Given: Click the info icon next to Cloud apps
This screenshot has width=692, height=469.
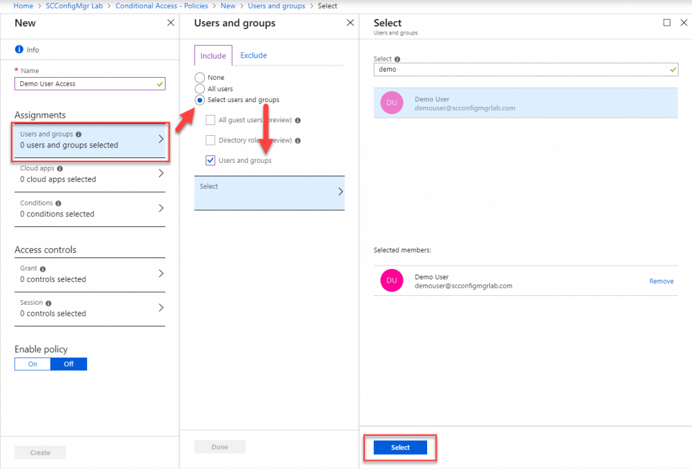Looking at the screenshot, I should coord(61,168).
